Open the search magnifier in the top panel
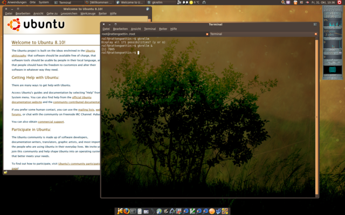 click(x=283, y=2)
